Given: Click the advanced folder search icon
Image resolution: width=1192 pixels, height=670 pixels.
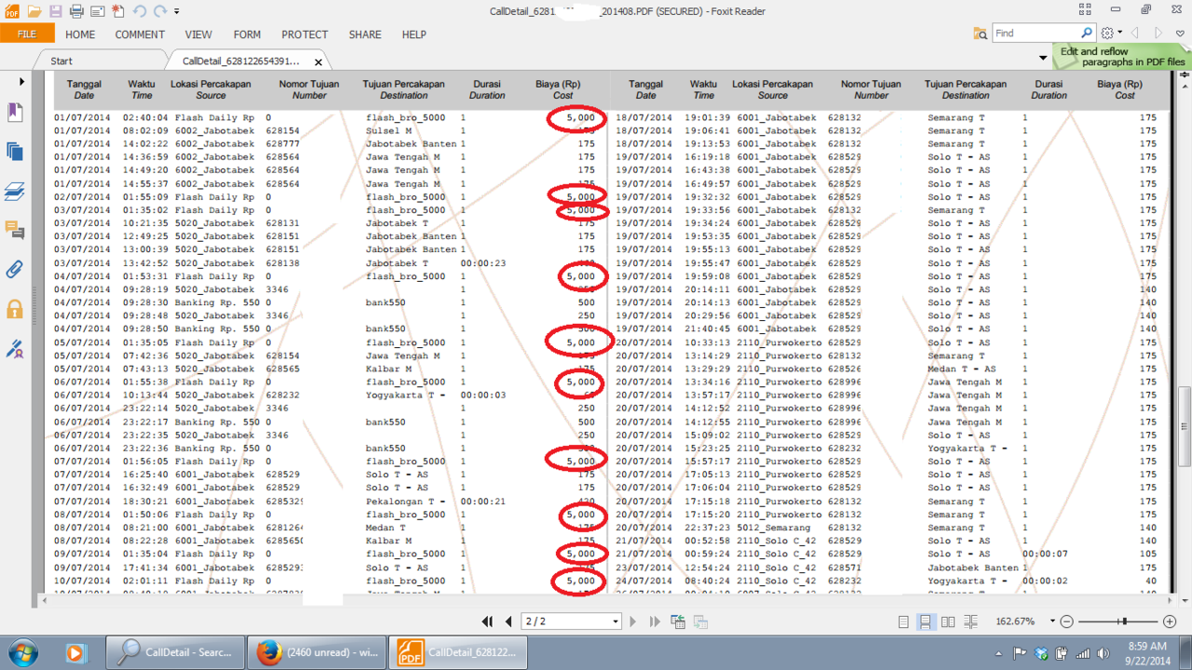Looking at the screenshot, I should pyautogui.click(x=980, y=33).
